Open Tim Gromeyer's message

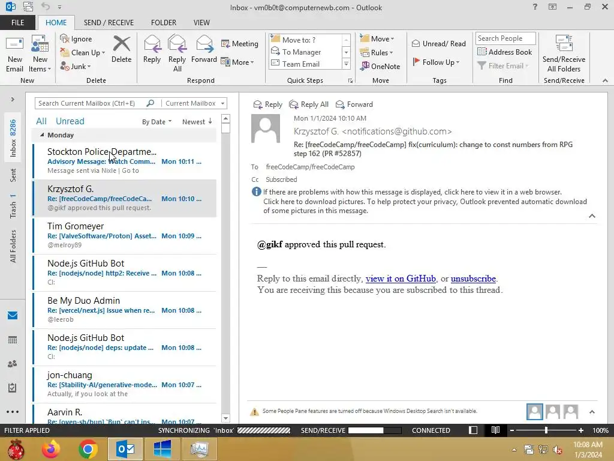coord(125,235)
